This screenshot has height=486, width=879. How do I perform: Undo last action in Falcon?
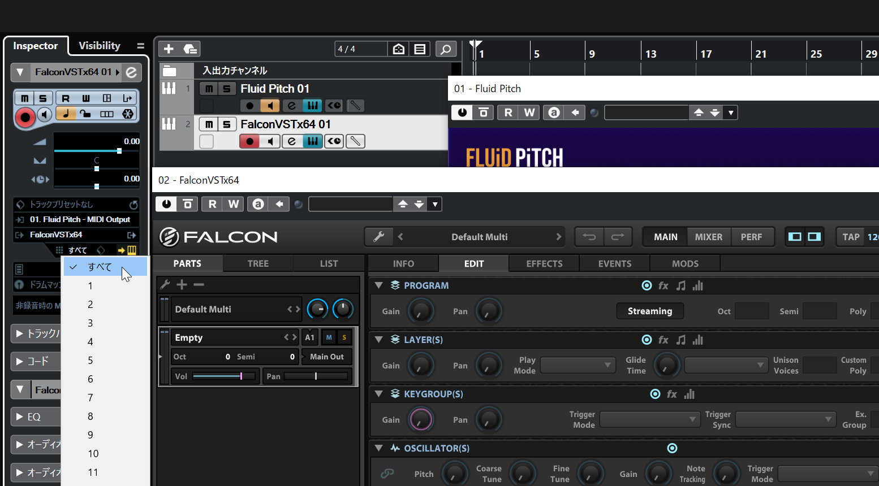(589, 237)
